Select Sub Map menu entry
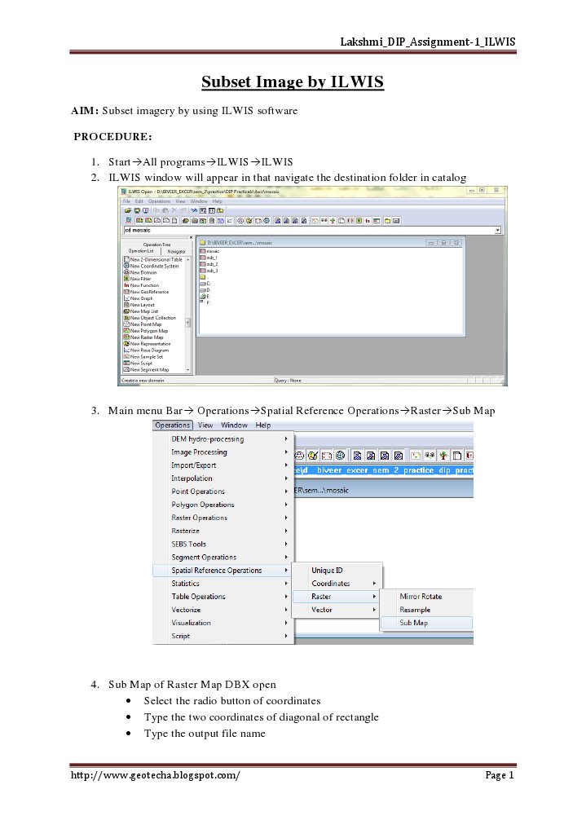 pos(427,623)
